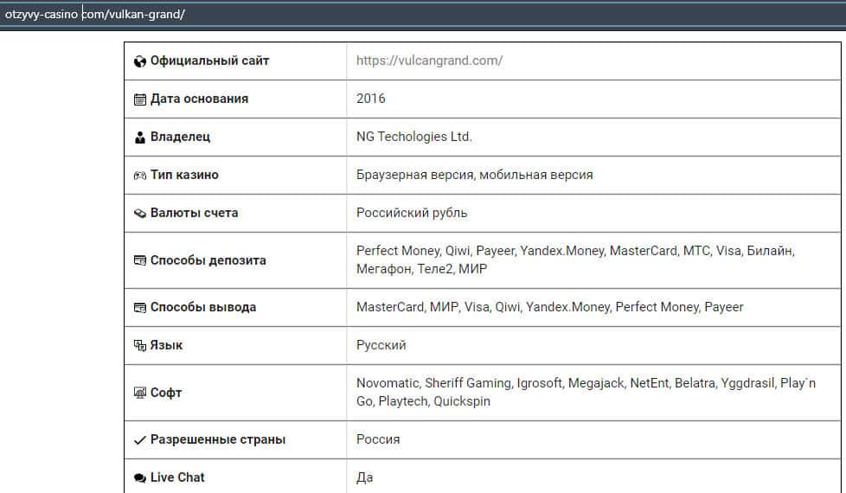The height and width of the screenshot is (493, 846).
Task: Click the monitor icon beside Софт
Action: click(x=140, y=393)
